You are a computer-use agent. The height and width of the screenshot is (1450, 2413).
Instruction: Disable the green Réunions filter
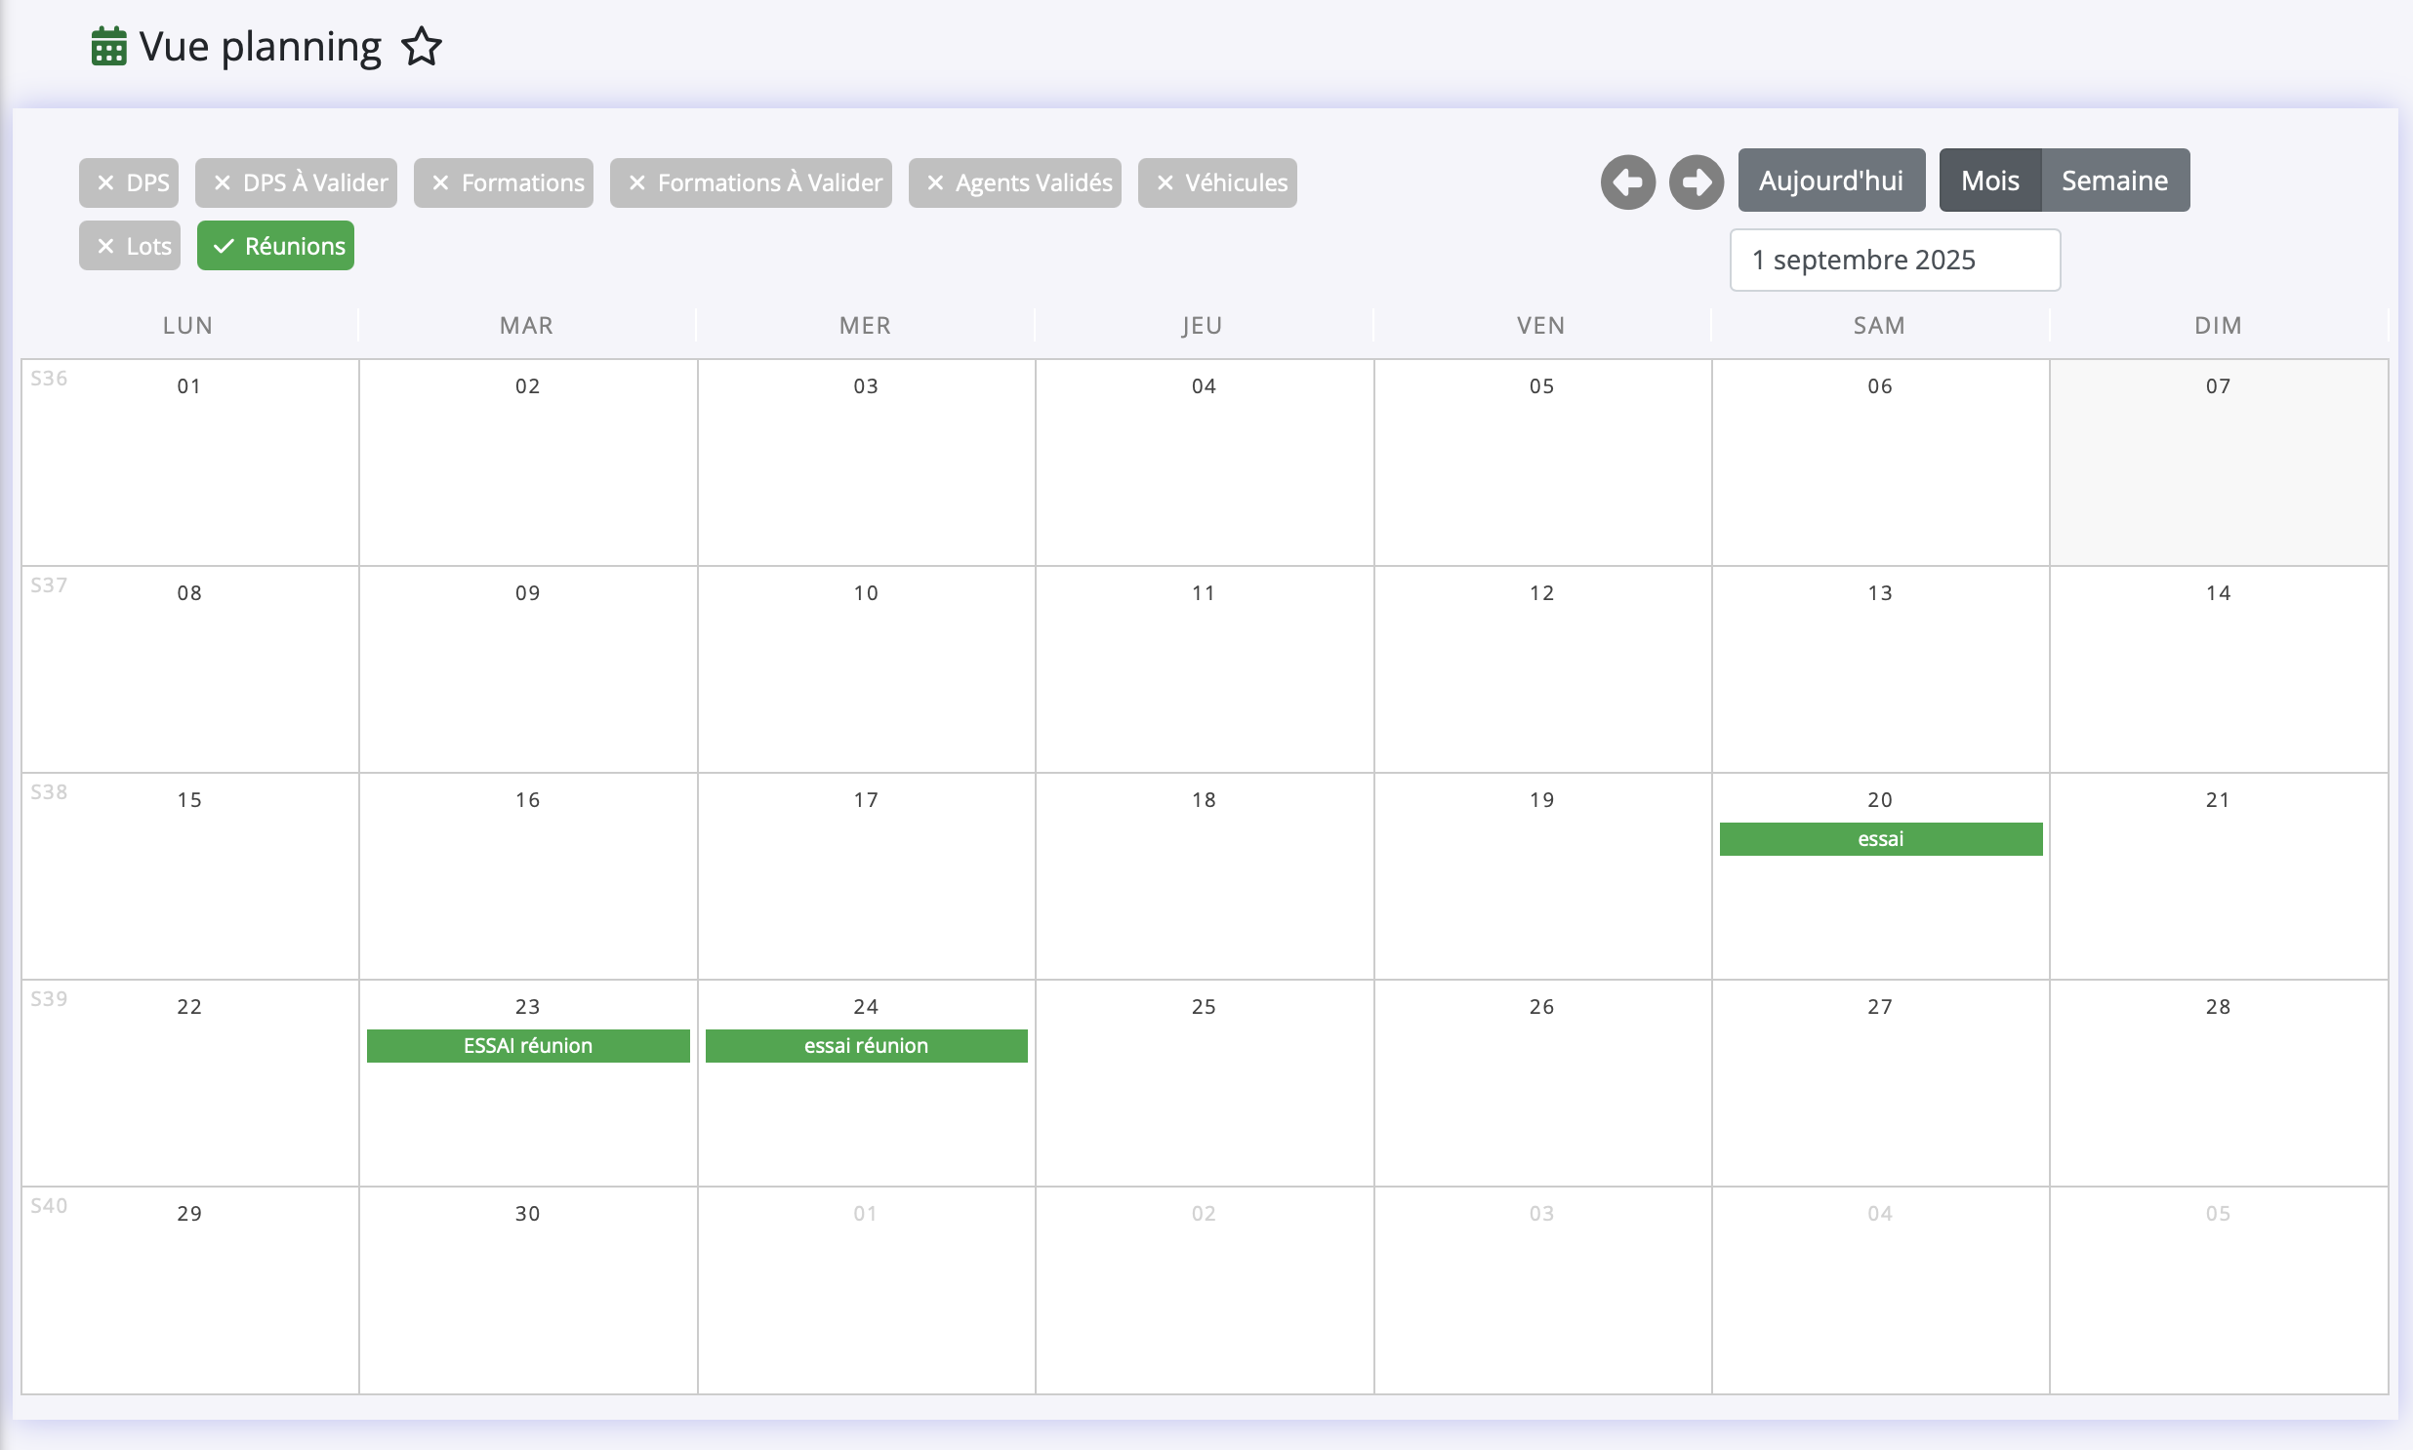pyautogui.click(x=275, y=246)
